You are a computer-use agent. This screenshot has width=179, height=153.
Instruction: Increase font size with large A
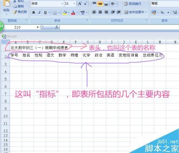tap(80, 4)
